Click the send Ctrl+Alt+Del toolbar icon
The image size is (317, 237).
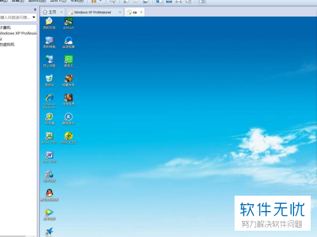[113, 1]
